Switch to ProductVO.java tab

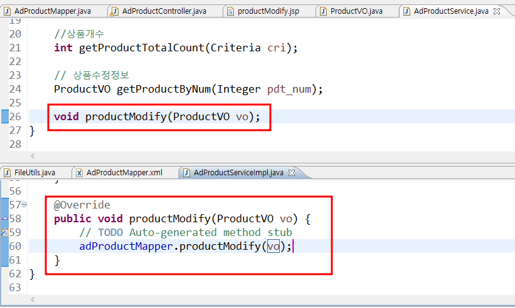pyautogui.click(x=356, y=11)
